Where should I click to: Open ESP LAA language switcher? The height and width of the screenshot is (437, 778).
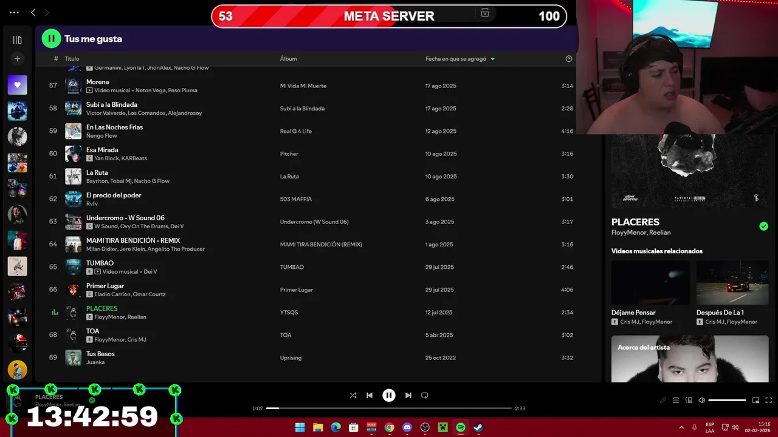click(x=710, y=427)
